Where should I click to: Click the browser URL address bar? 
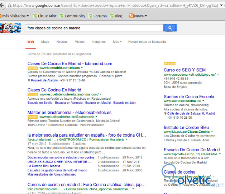116,5
